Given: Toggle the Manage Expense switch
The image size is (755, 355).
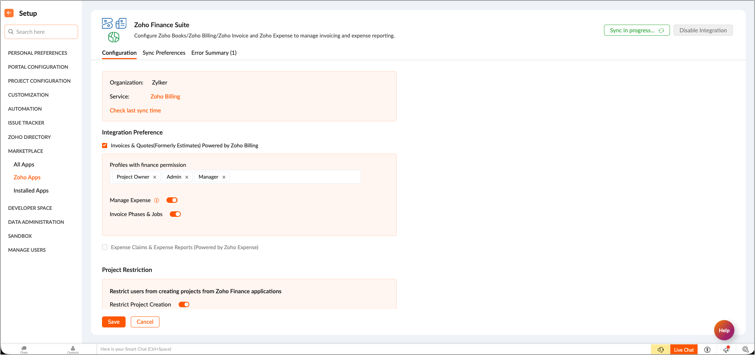Looking at the screenshot, I should (172, 200).
